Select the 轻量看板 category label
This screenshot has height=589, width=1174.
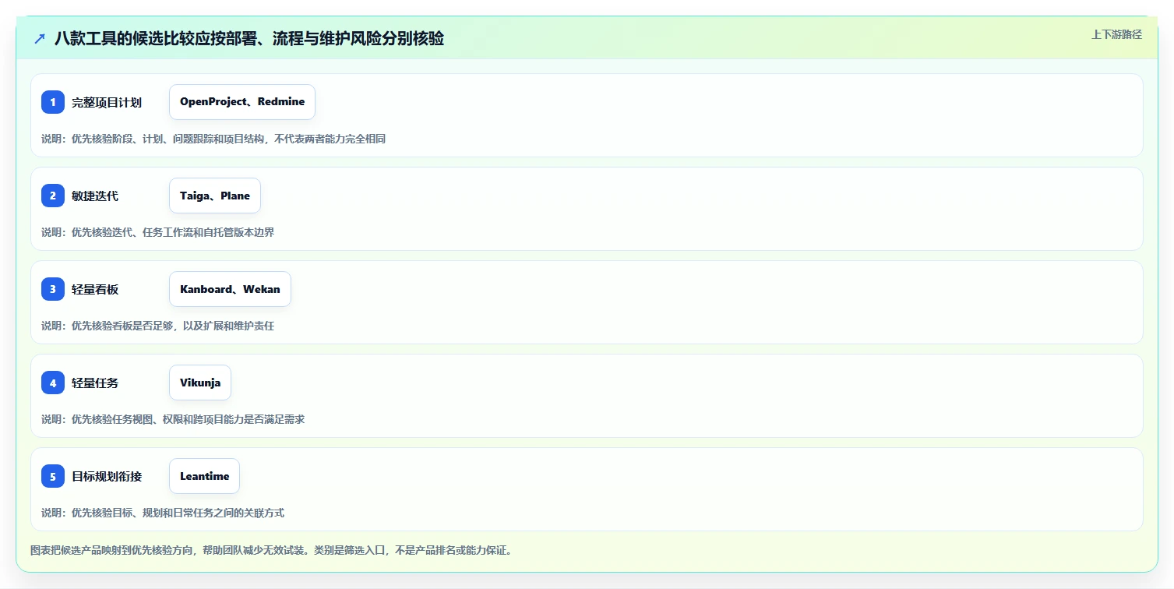[95, 289]
